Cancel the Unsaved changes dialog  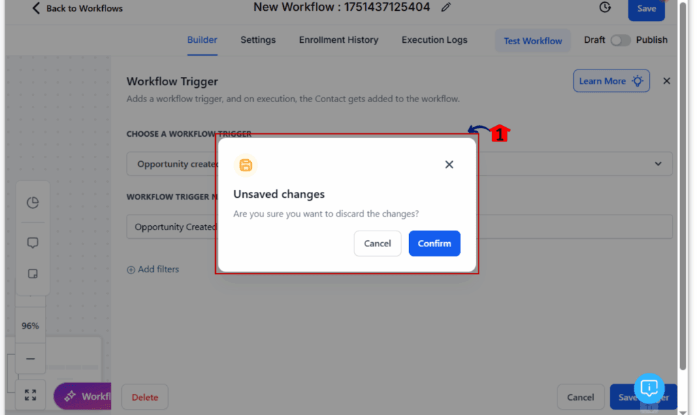tap(377, 244)
